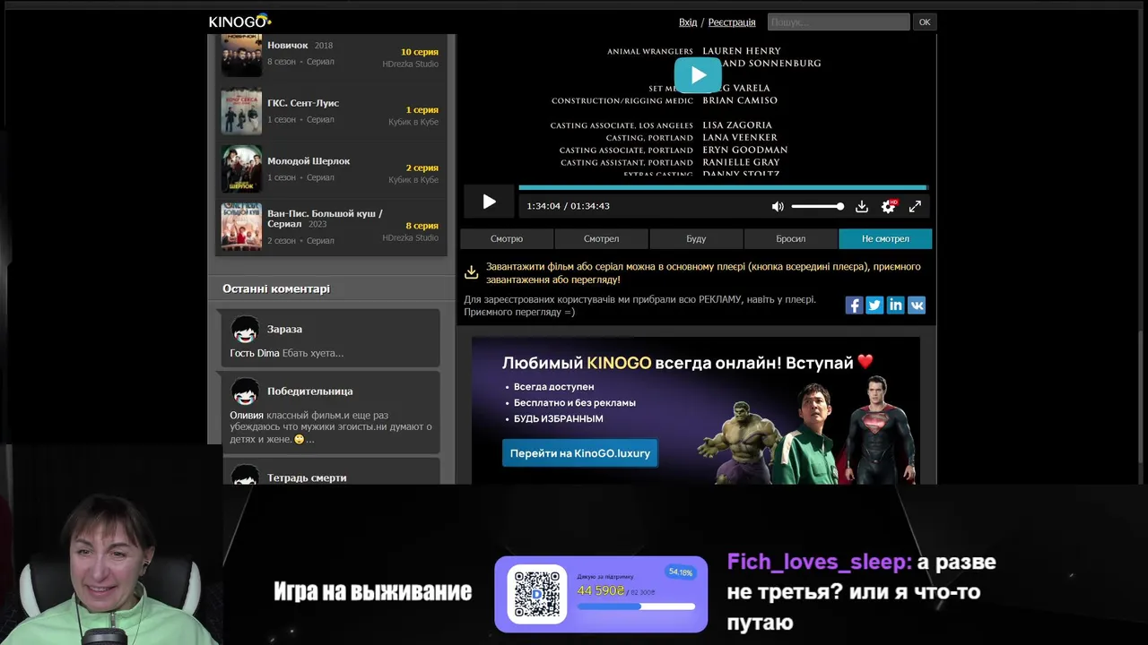Click the KINOGO logo
This screenshot has width=1148, height=645.
[x=239, y=21]
